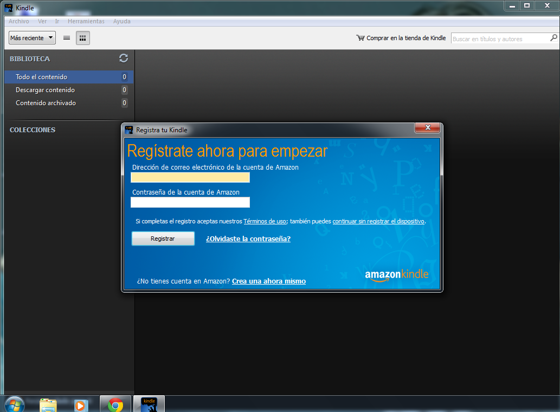Click the Registrar button
560x412 pixels.
[163, 239]
